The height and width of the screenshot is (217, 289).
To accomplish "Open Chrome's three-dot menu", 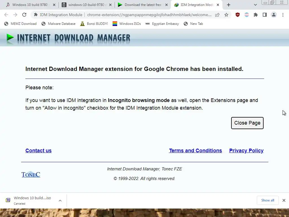I will coord(283,15).
